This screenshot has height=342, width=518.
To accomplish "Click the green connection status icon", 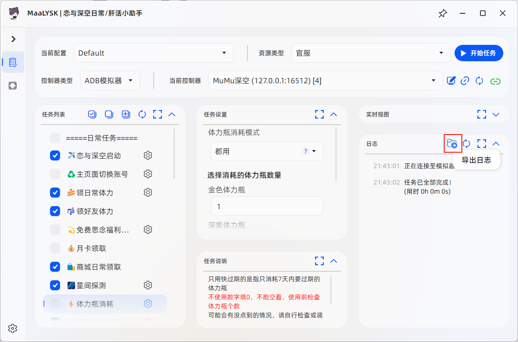I will pyautogui.click(x=496, y=81).
